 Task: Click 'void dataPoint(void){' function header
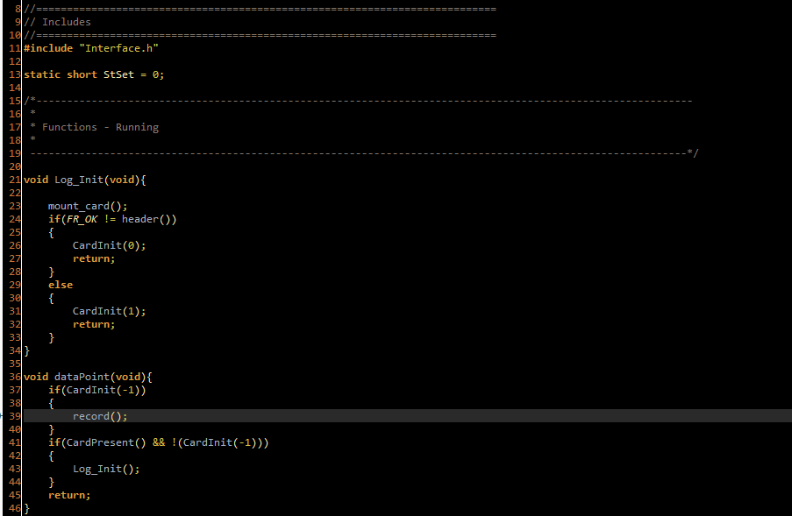[x=88, y=377]
